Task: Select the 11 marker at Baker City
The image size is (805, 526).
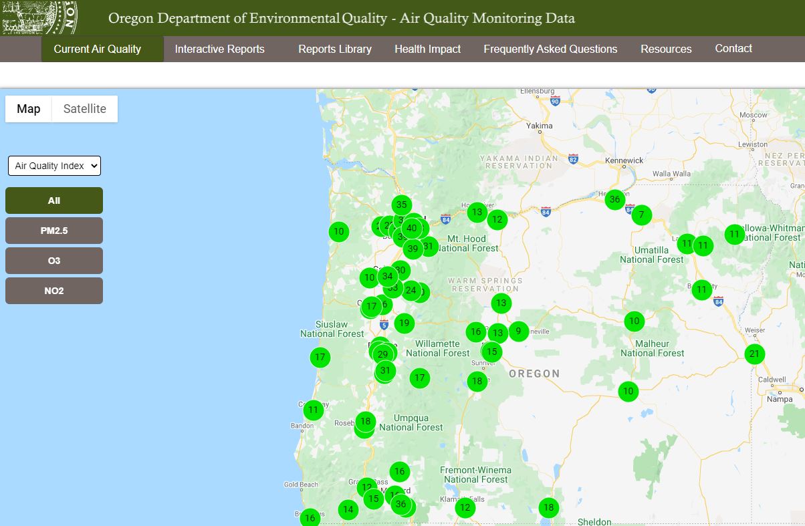Action: pos(701,289)
